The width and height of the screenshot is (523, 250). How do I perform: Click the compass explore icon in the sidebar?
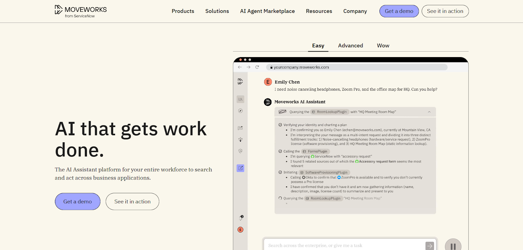click(x=240, y=111)
